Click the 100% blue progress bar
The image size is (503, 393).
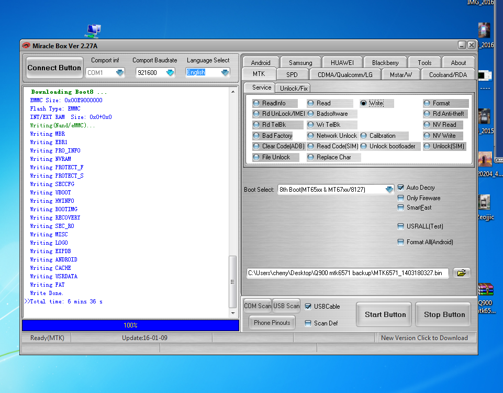pyautogui.click(x=130, y=325)
